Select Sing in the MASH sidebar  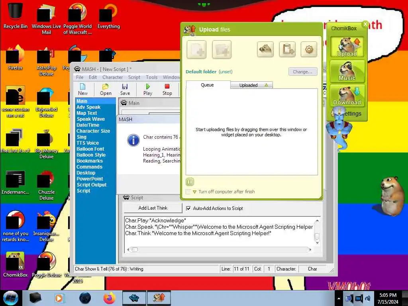point(81,137)
